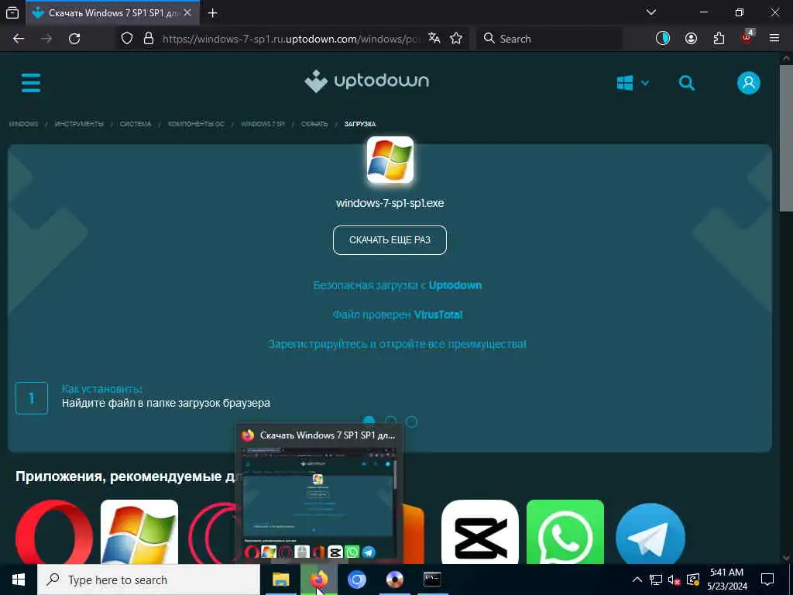Click the blue circular extension icon in toolbar
Viewport: 793px width, 595px height.
(x=663, y=39)
